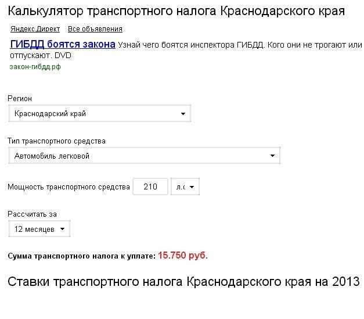Click the arrow of the units selector
Viewport: 364px width, 319px height.
pos(192,187)
